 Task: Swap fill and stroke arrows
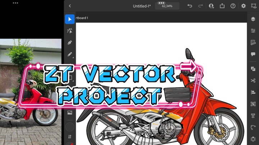click(70, 137)
